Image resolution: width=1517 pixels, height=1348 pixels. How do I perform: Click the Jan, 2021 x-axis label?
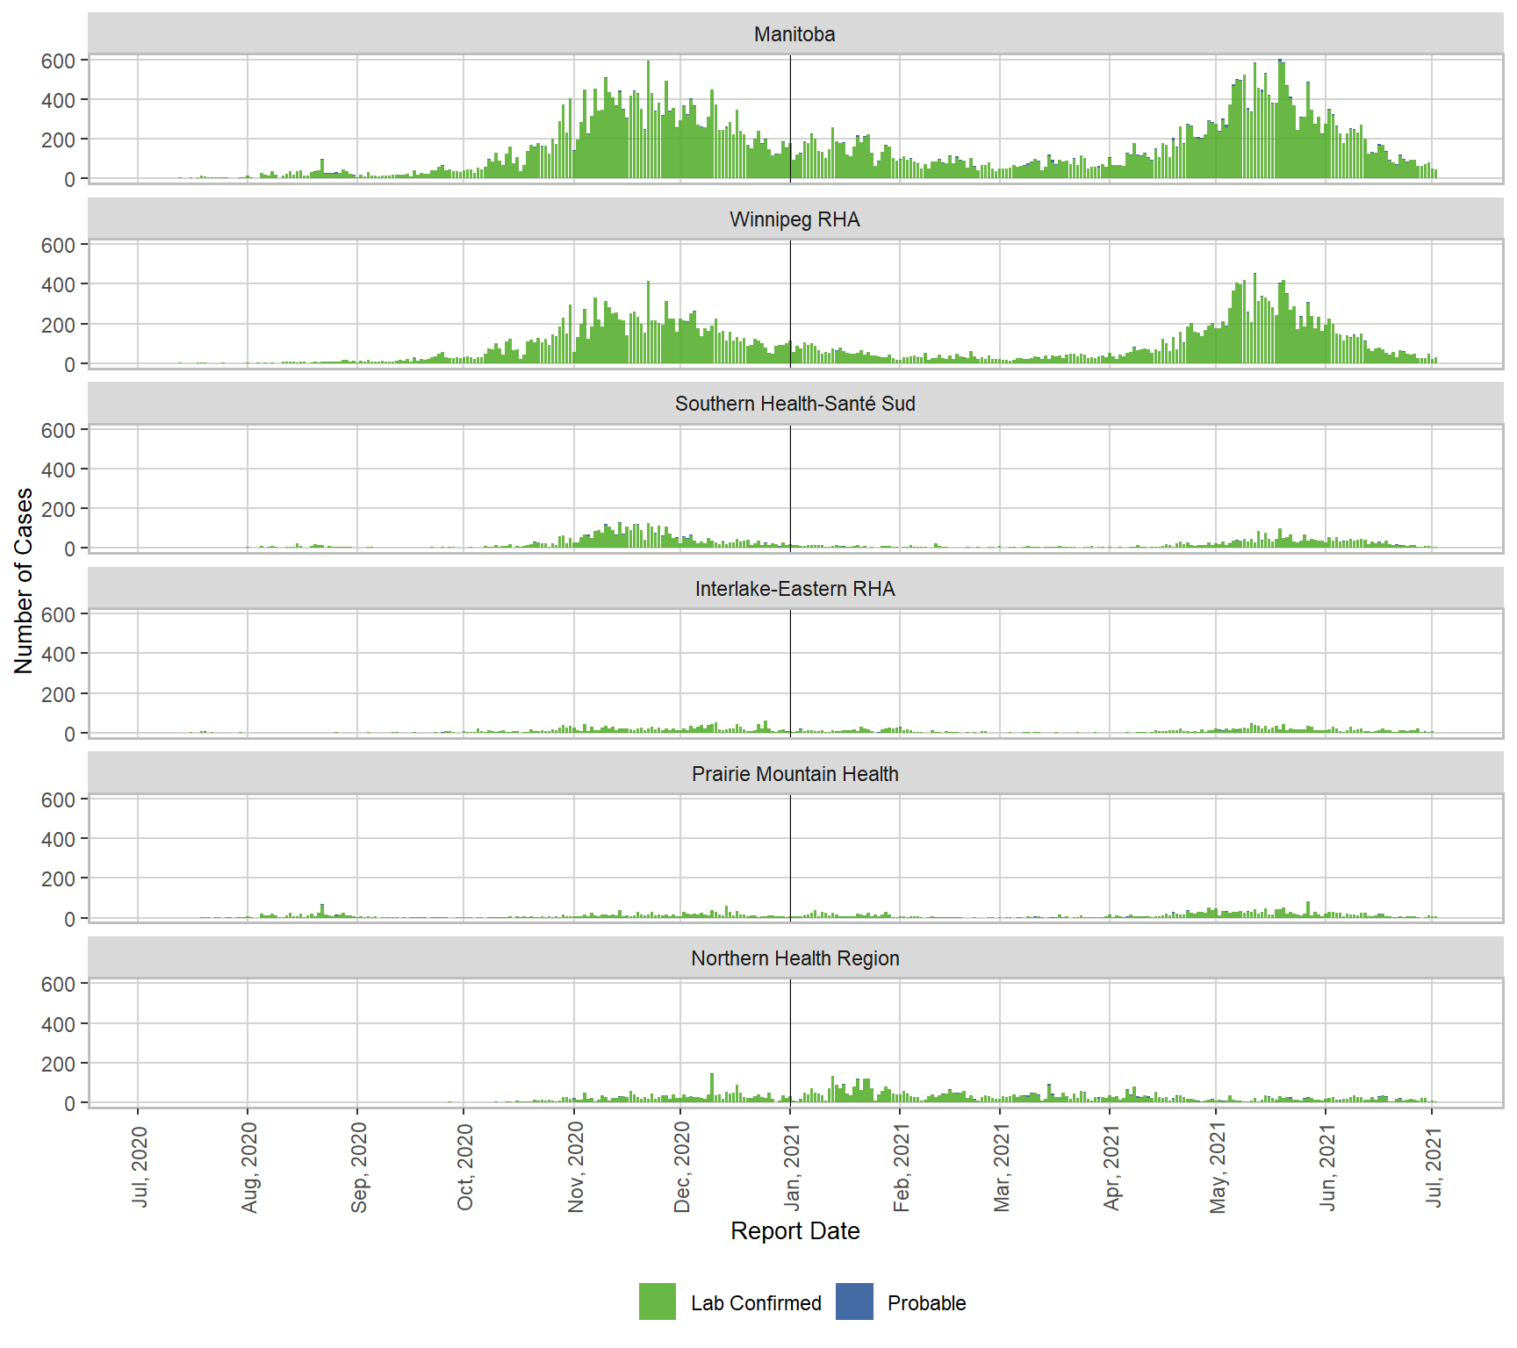792,1167
